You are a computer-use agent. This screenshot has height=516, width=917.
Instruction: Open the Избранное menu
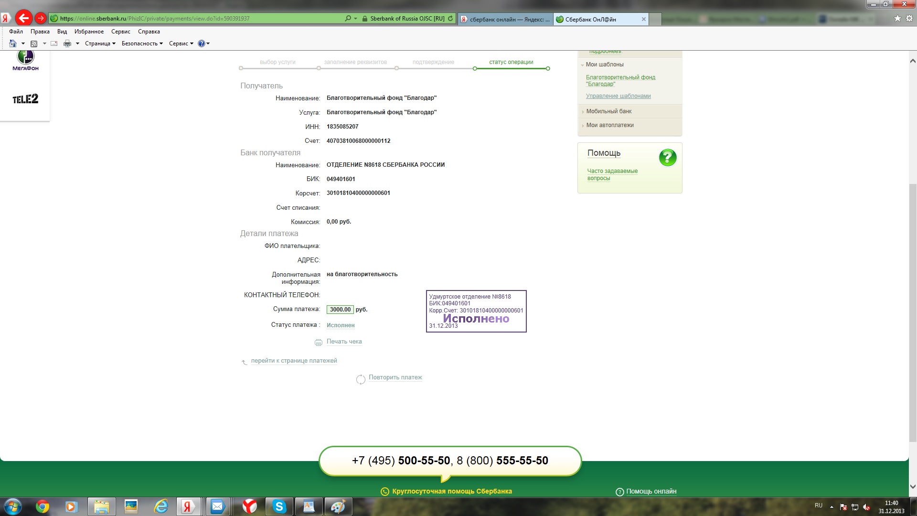[x=89, y=32]
